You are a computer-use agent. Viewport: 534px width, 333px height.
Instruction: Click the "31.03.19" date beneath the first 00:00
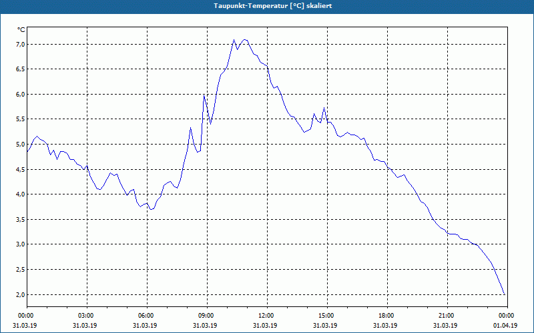25,325
